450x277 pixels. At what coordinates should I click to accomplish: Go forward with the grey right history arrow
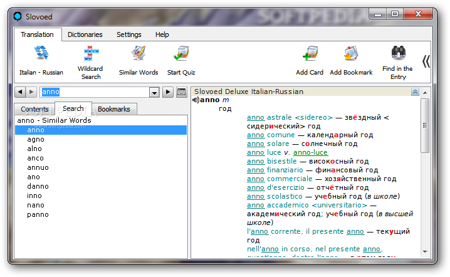[x=31, y=92]
